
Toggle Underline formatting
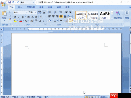click(23, 17)
